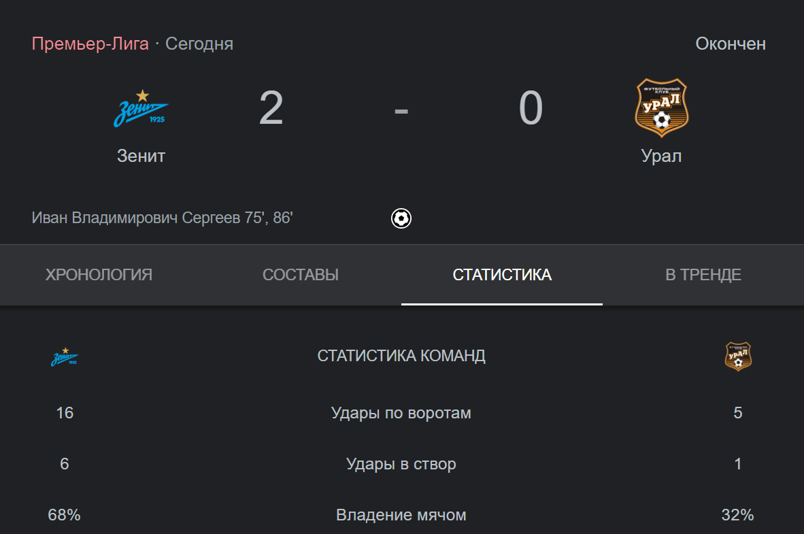
Task: Click the Зенит team name
Action: coord(141,156)
